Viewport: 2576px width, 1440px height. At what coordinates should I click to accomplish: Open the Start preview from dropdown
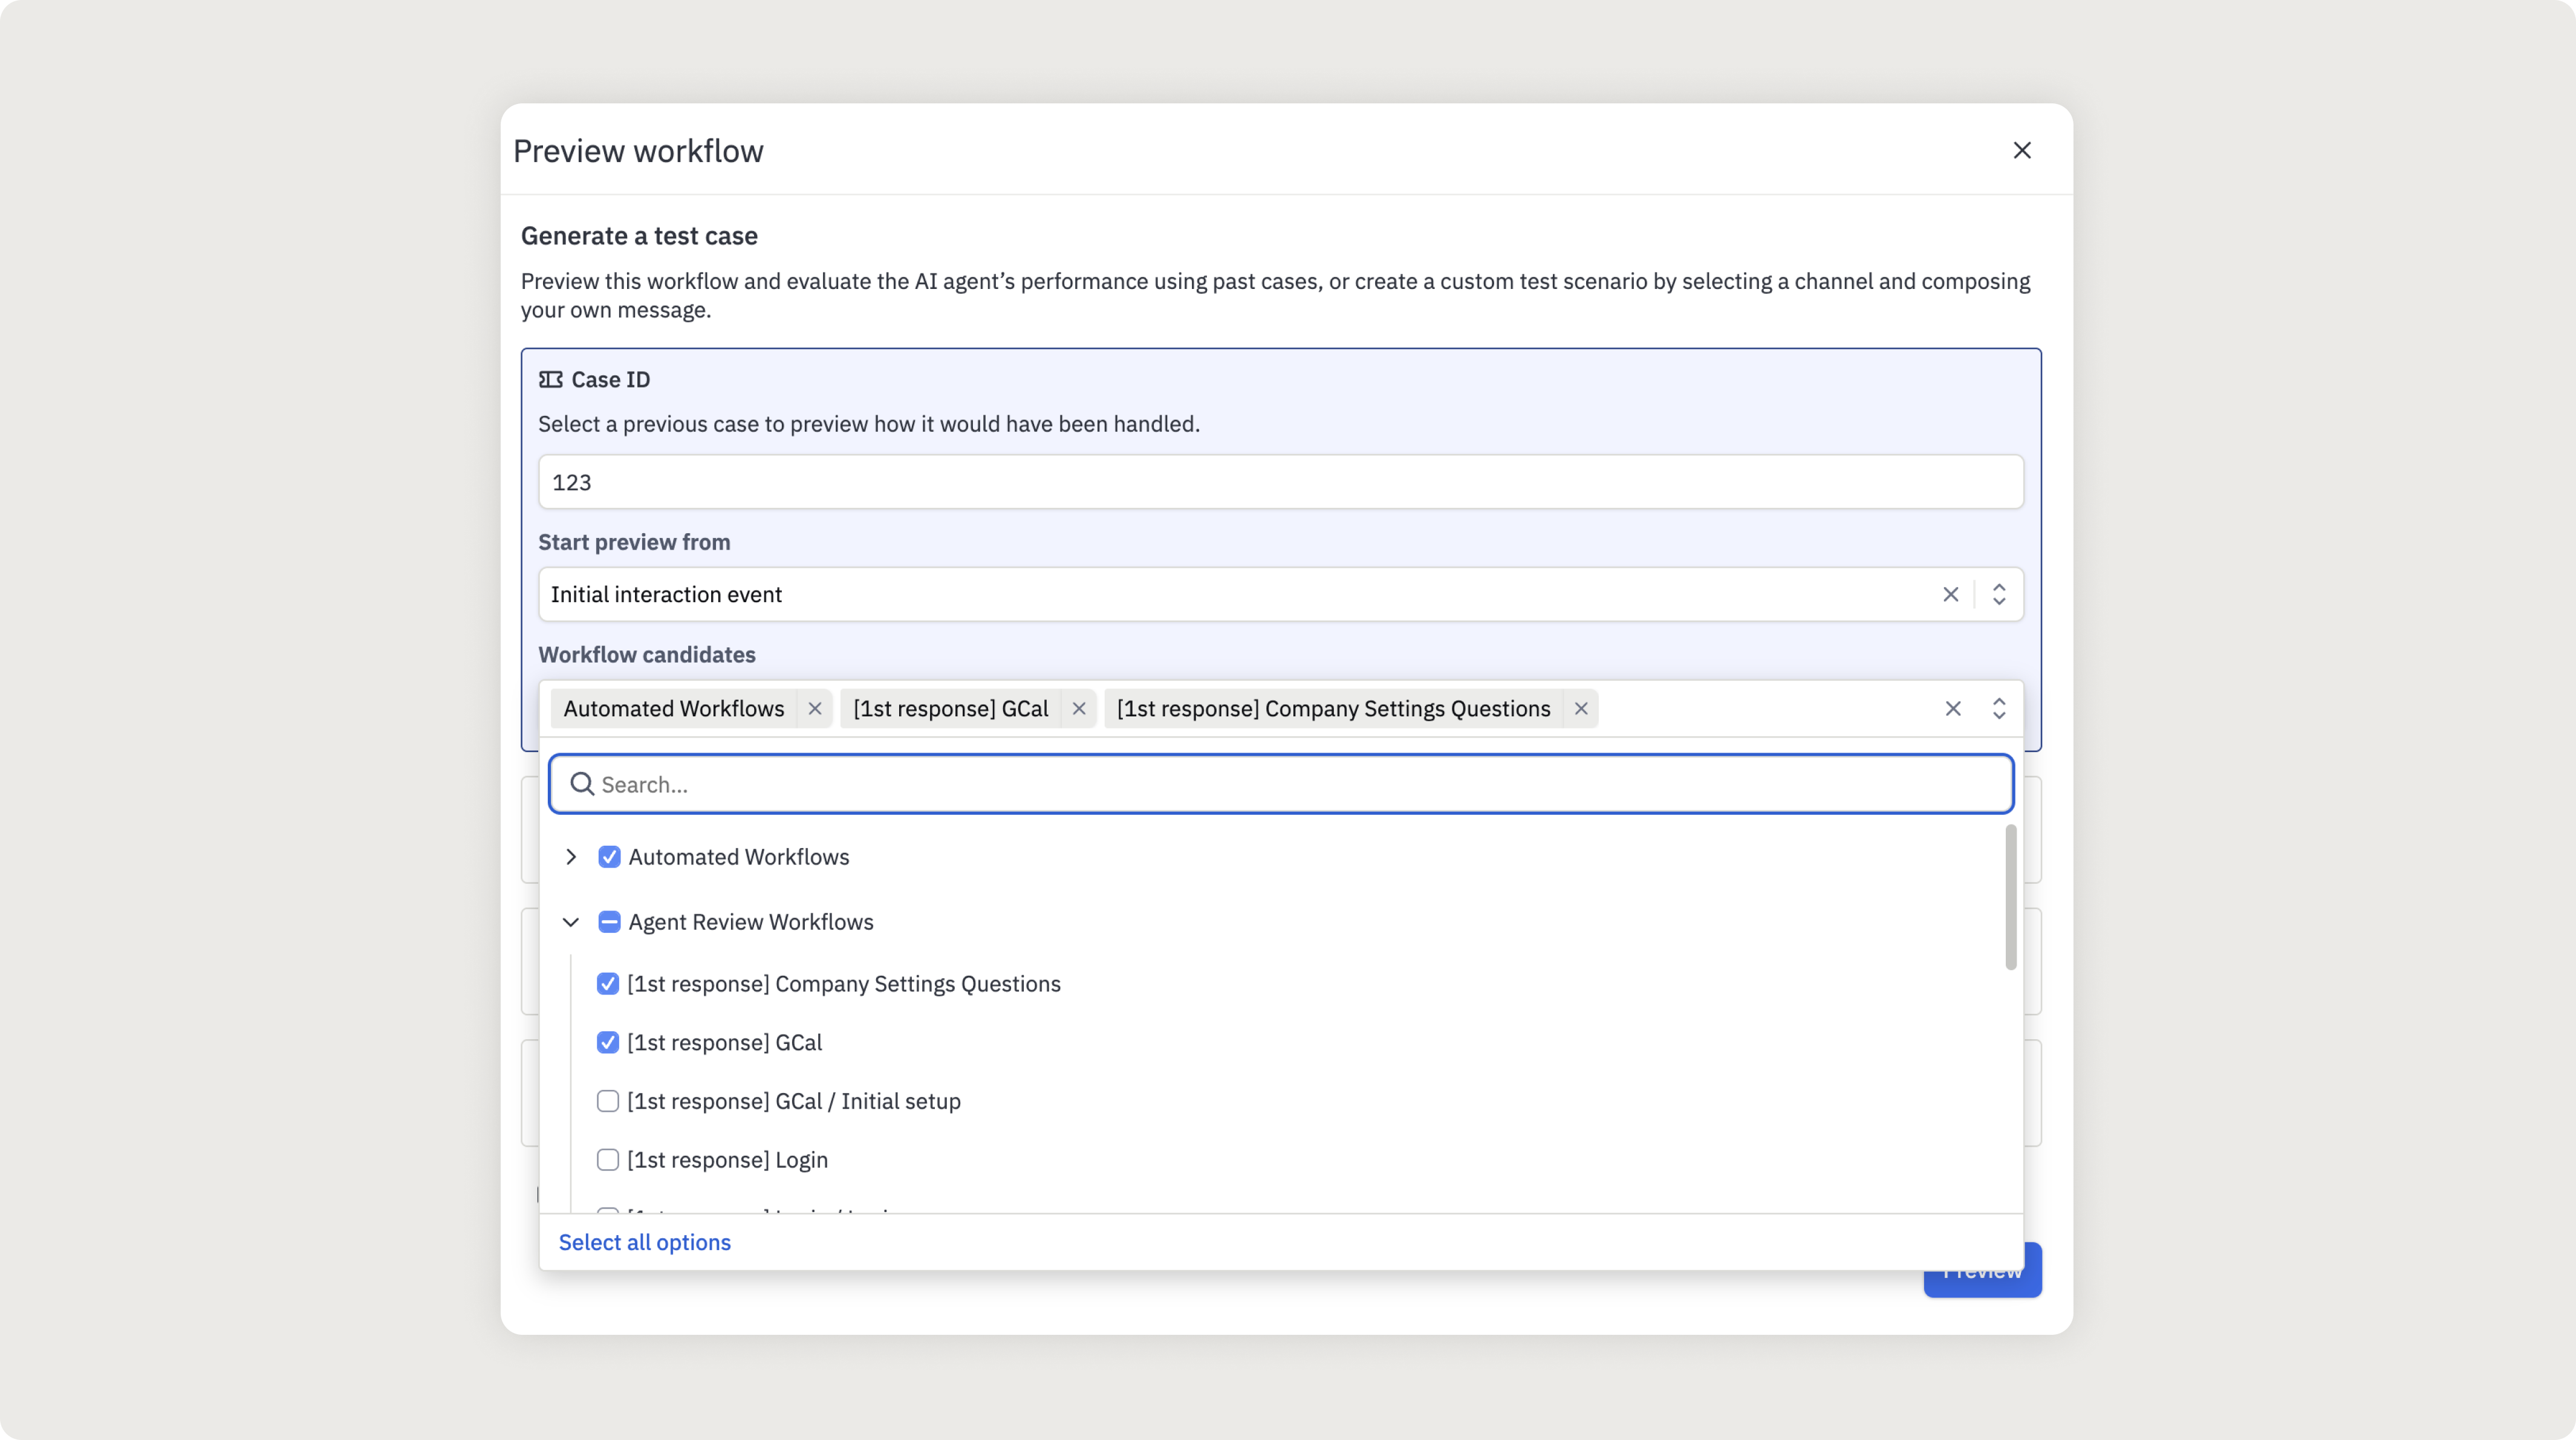pyautogui.click(x=1998, y=594)
